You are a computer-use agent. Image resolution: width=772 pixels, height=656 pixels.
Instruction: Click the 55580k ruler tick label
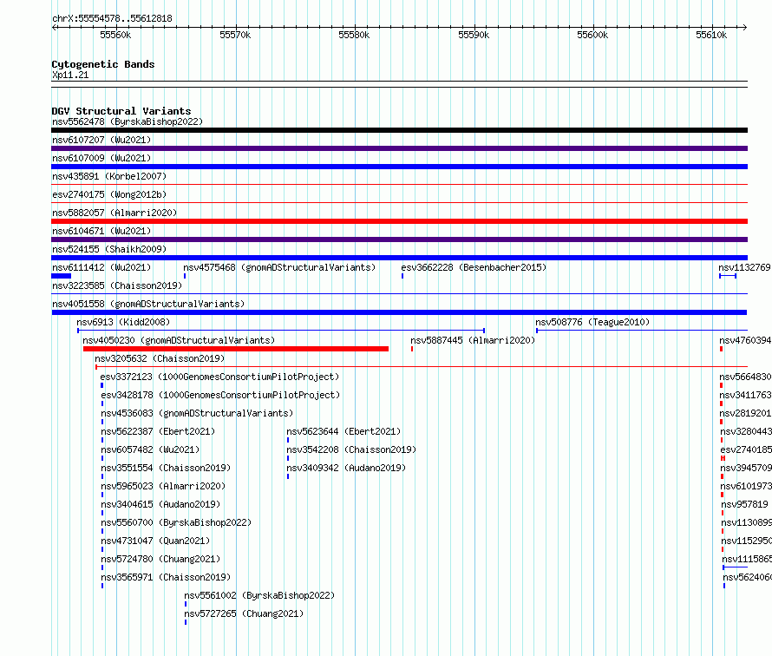(x=354, y=35)
